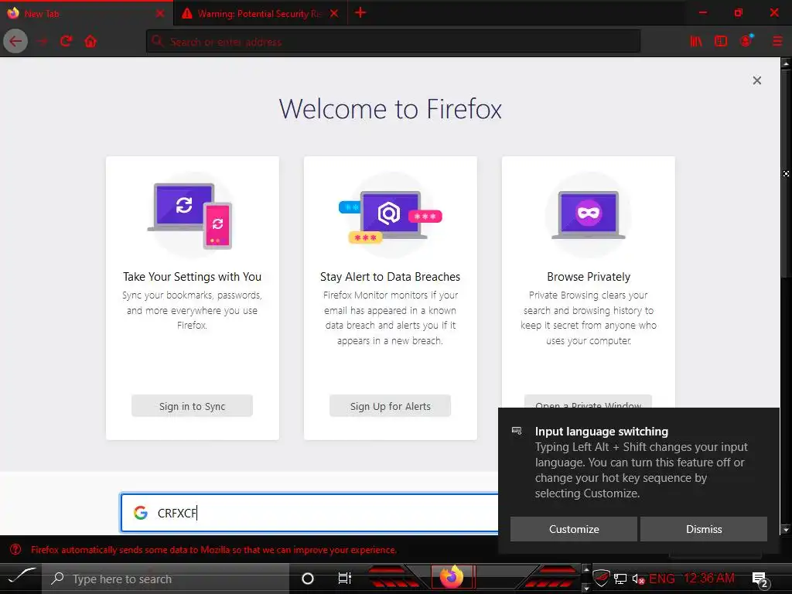Open the clock showing 12:36 AM
Screen dimensions: 792x594
[709, 579]
